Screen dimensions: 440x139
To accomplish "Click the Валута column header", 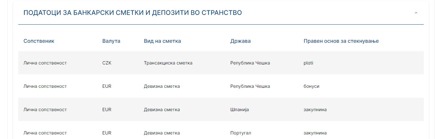I will click(111, 41).
